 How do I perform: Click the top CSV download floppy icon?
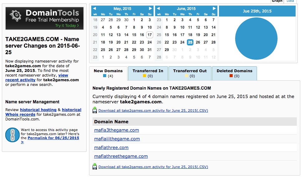click(x=95, y=110)
